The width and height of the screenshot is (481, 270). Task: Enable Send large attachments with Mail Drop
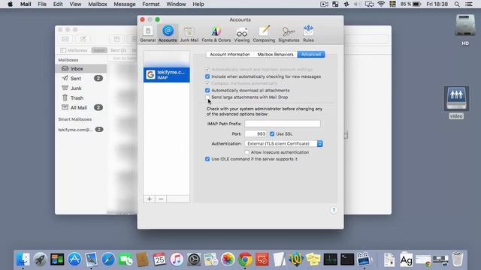pyautogui.click(x=207, y=97)
